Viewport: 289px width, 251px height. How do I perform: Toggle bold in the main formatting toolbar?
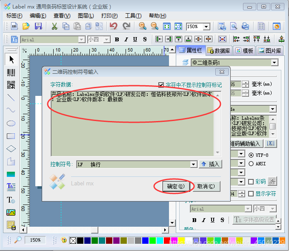point(117,40)
